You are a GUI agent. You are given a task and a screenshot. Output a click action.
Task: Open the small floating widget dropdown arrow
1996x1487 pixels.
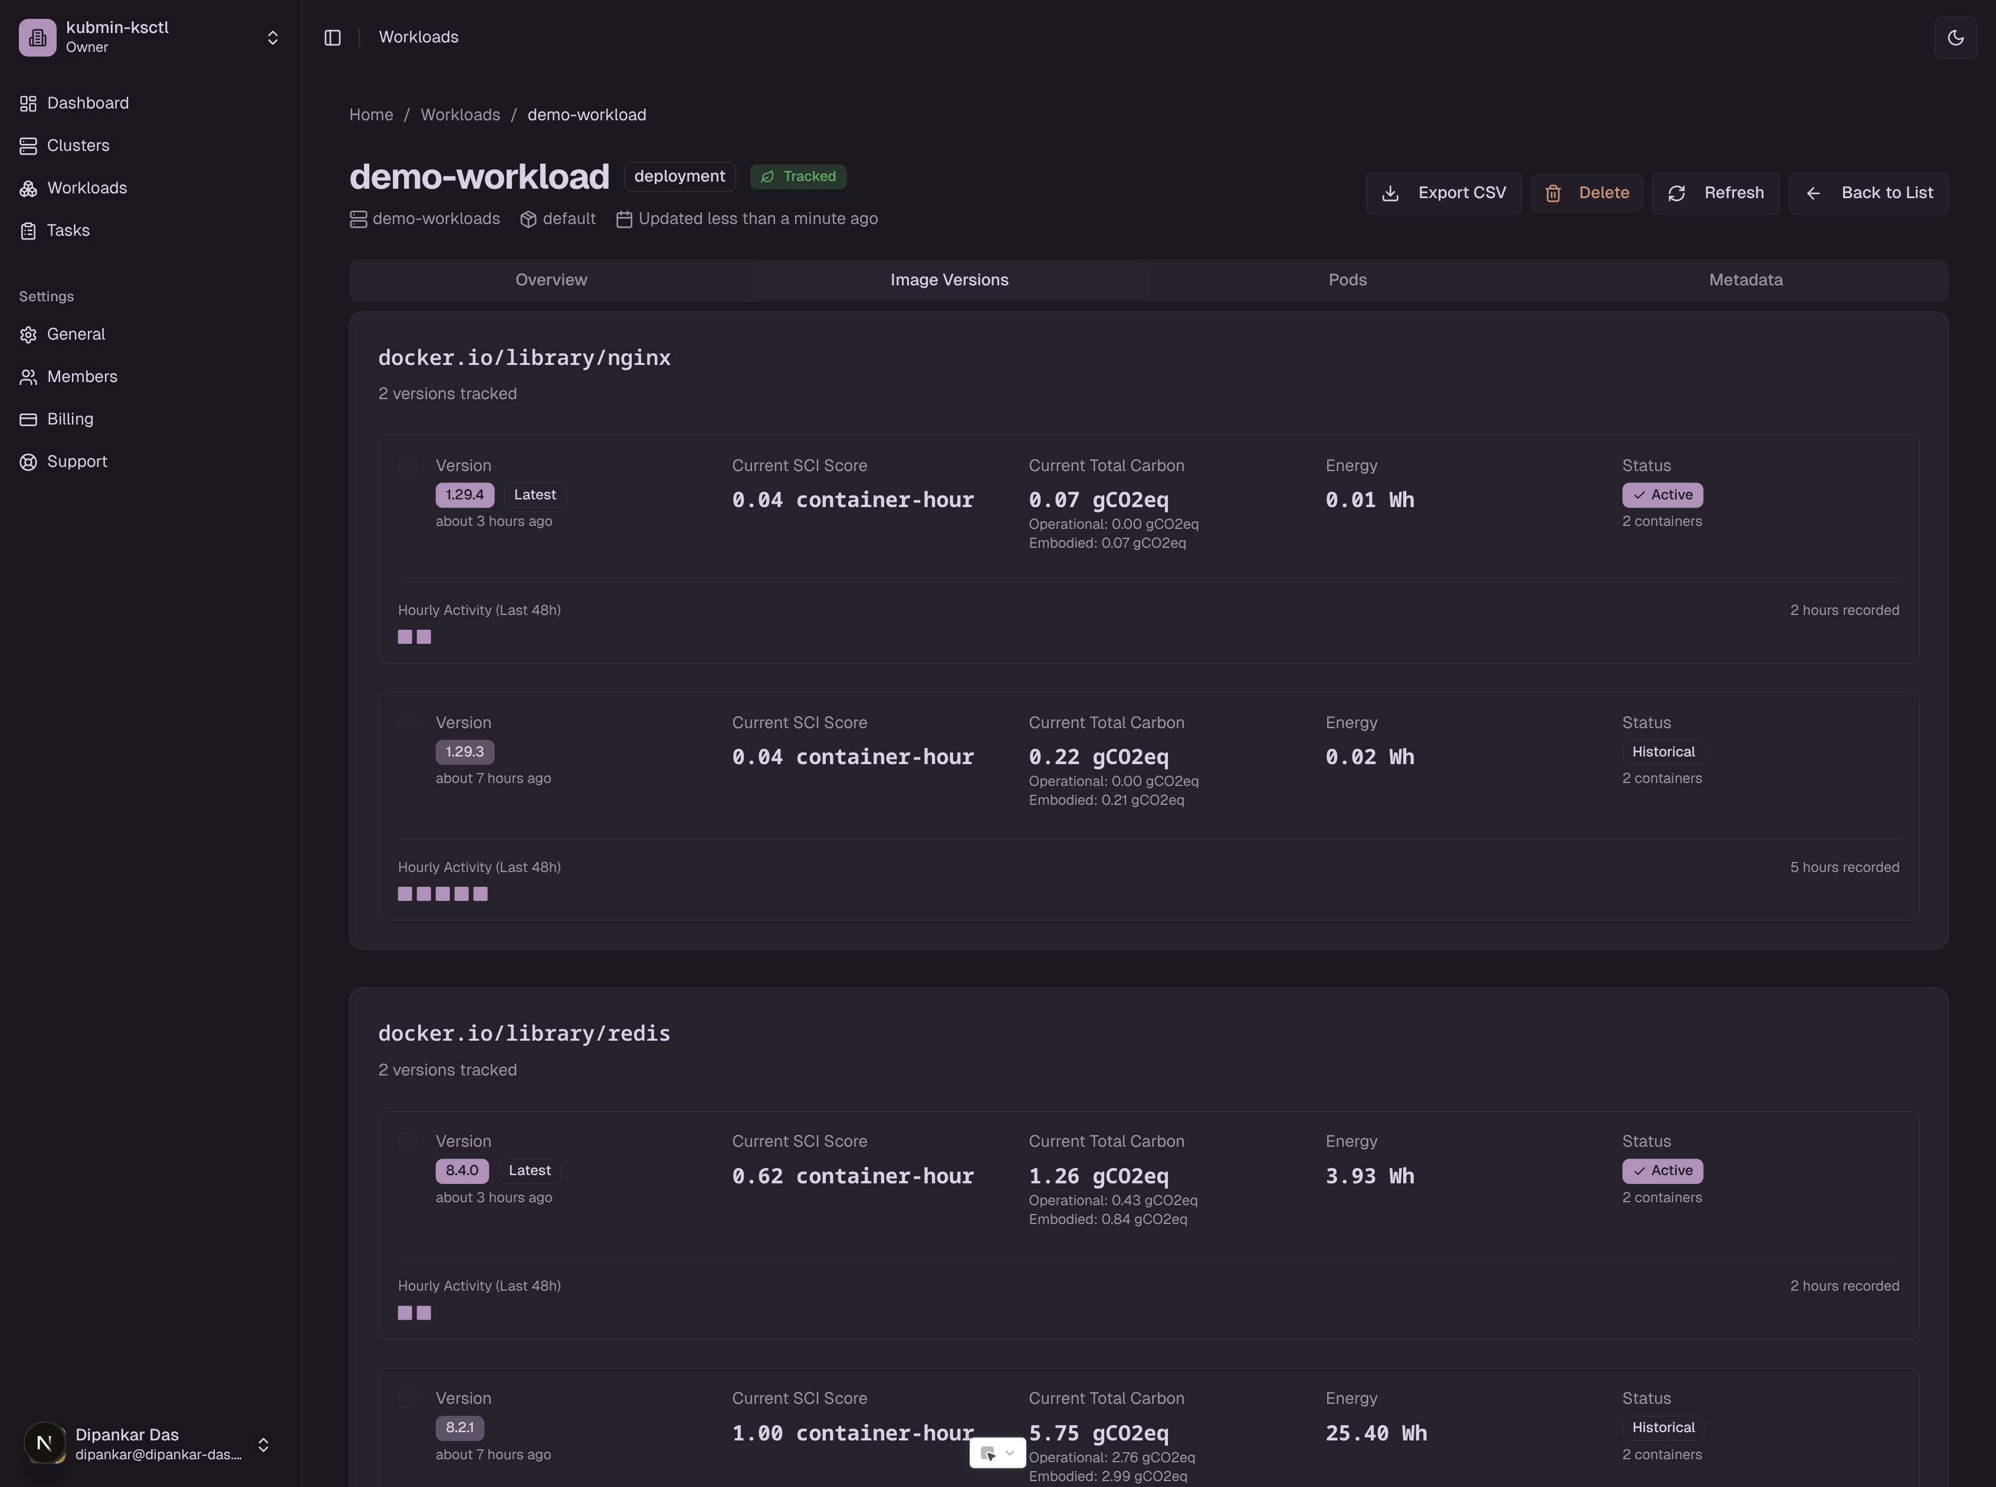[x=1009, y=1453]
